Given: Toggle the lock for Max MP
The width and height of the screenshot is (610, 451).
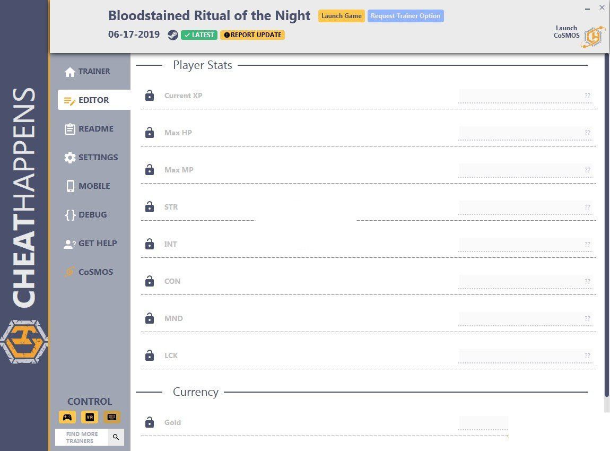Looking at the screenshot, I should (x=150, y=170).
